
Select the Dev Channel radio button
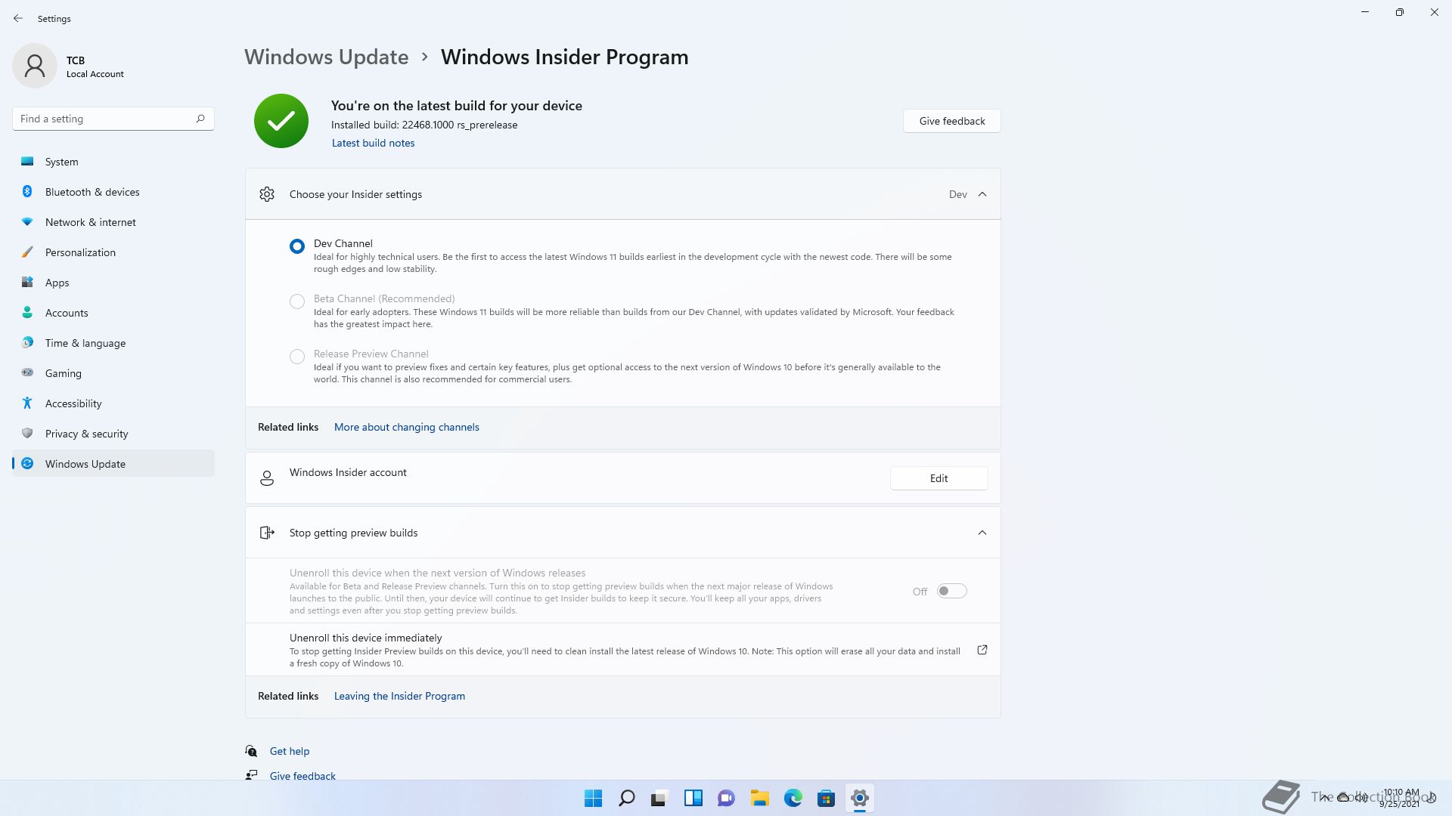[297, 246]
